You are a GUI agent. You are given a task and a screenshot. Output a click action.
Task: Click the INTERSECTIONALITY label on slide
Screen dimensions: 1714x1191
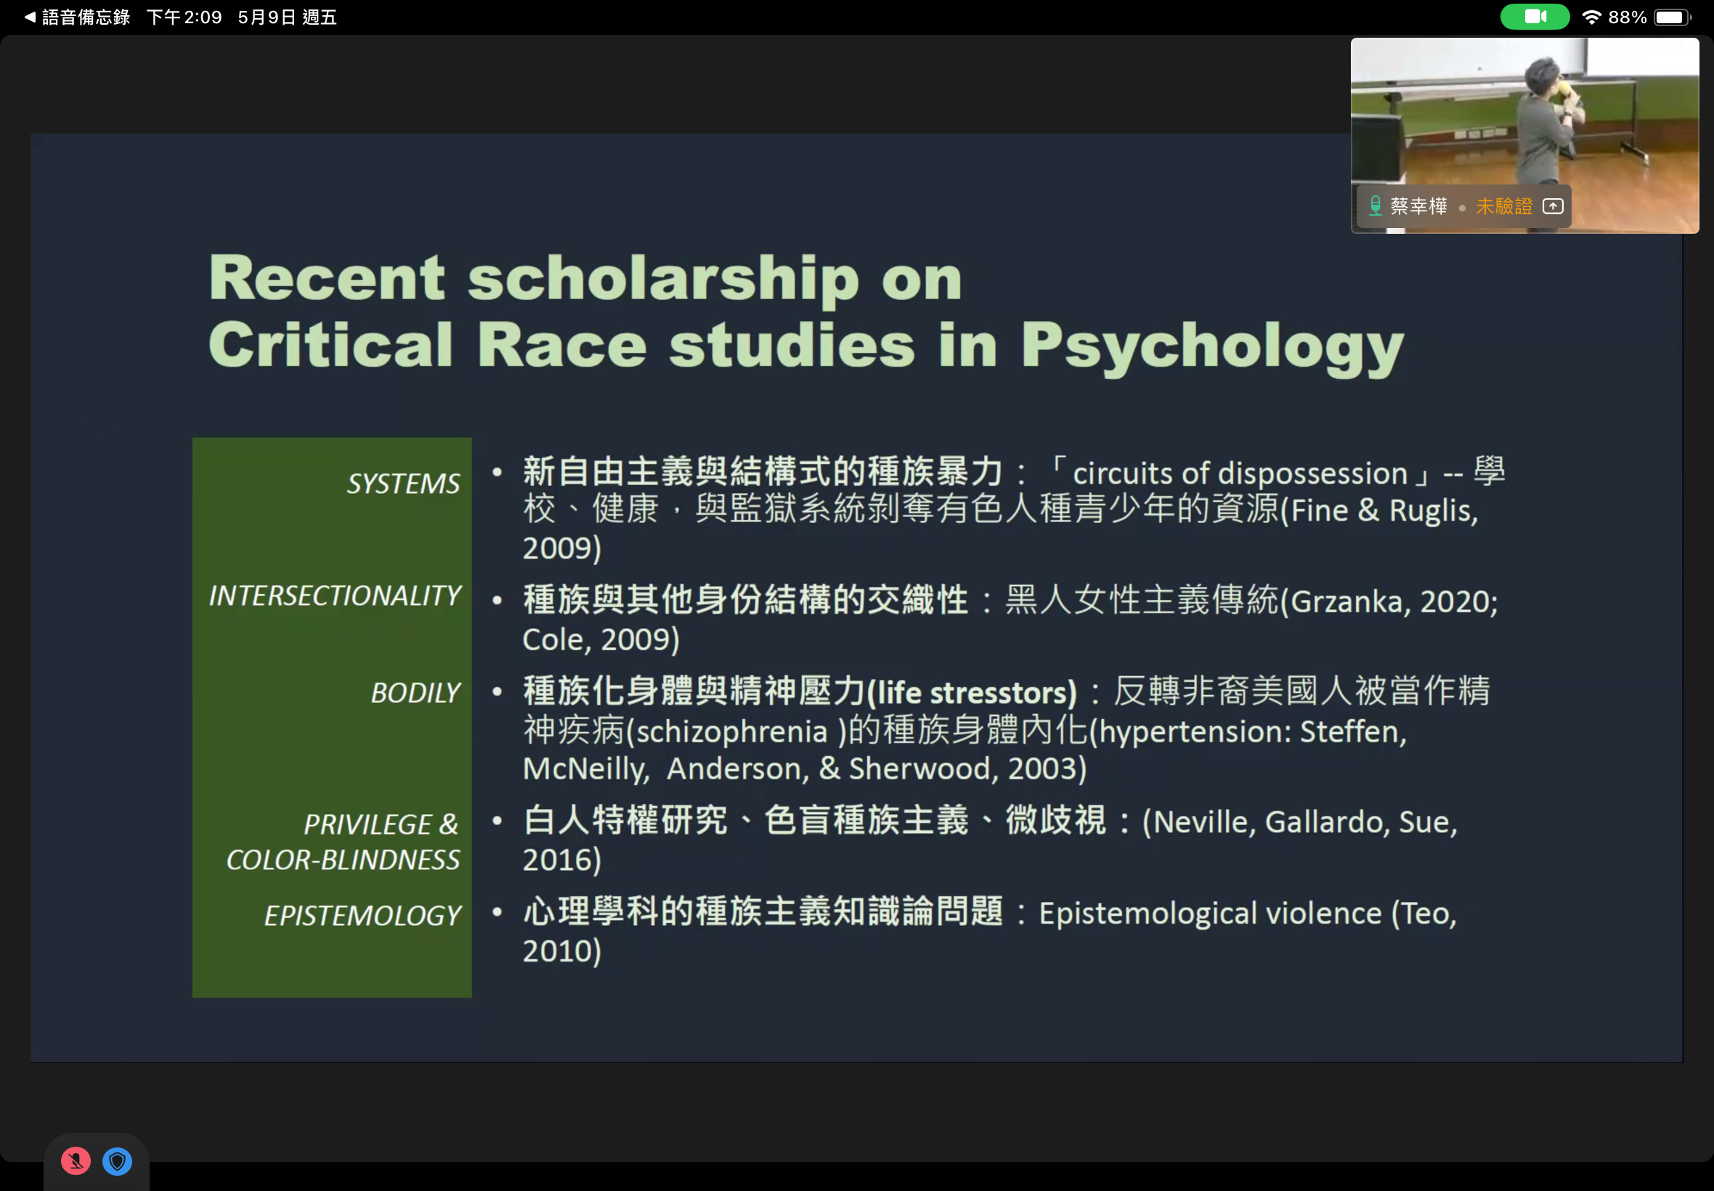pyautogui.click(x=334, y=595)
